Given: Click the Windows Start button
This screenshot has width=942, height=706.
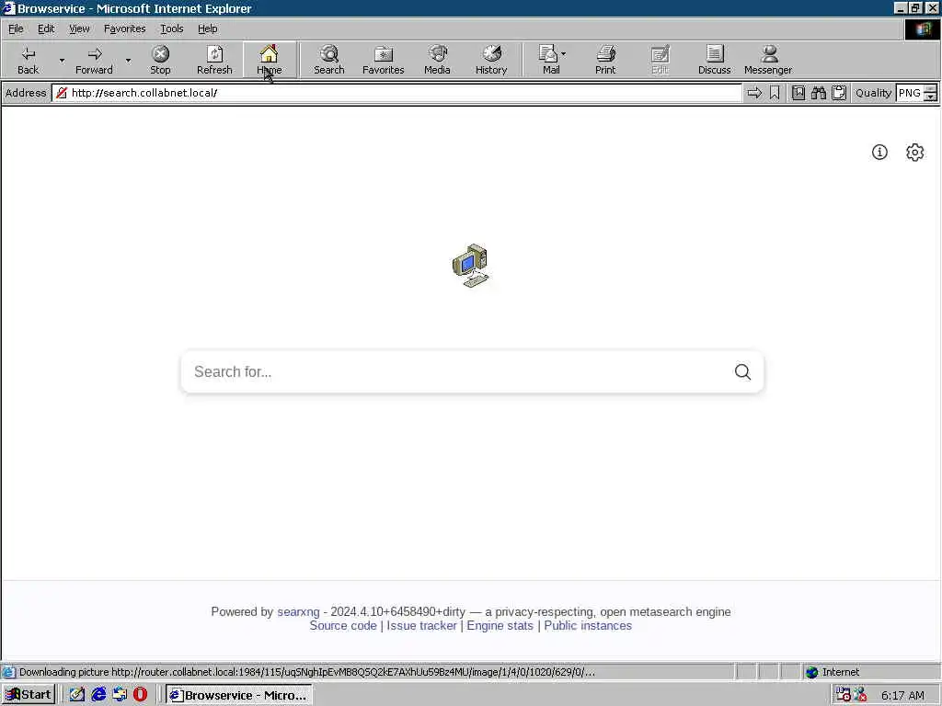Looking at the screenshot, I should pyautogui.click(x=29, y=695).
